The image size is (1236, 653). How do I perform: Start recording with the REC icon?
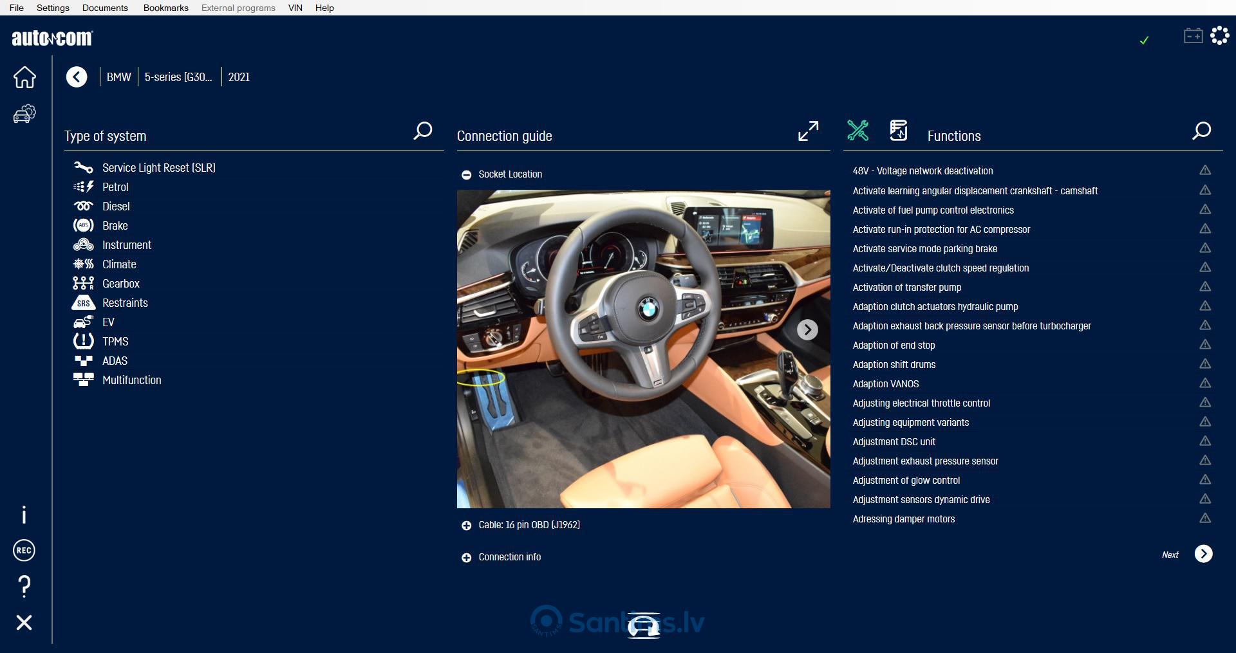pyautogui.click(x=24, y=551)
